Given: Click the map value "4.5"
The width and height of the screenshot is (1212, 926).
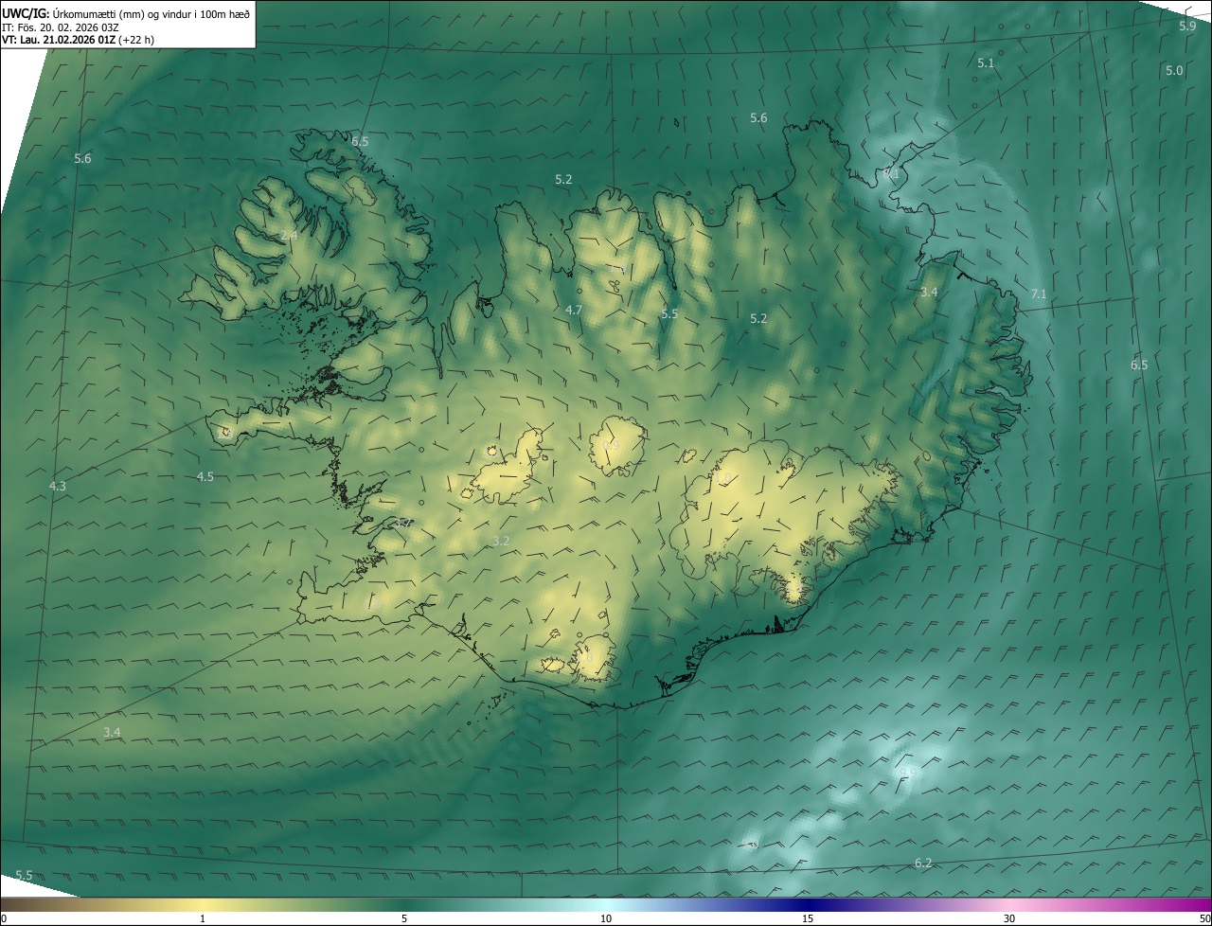Looking at the screenshot, I should (205, 476).
